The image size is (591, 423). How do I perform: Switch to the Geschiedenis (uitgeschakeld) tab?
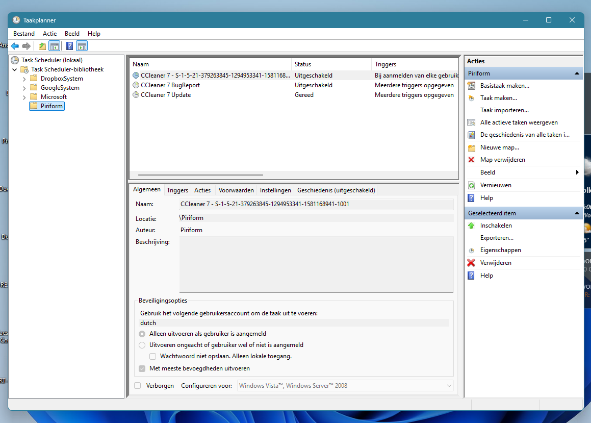(336, 190)
